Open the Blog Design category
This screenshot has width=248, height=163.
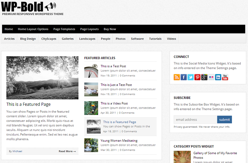pyautogui.click(x=28, y=39)
